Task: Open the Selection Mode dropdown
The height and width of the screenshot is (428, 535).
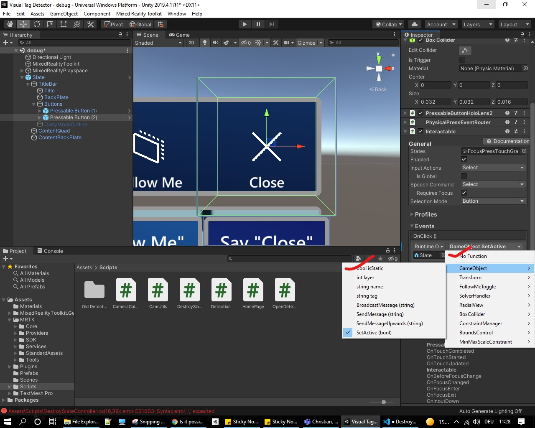Action: [x=493, y=201]
